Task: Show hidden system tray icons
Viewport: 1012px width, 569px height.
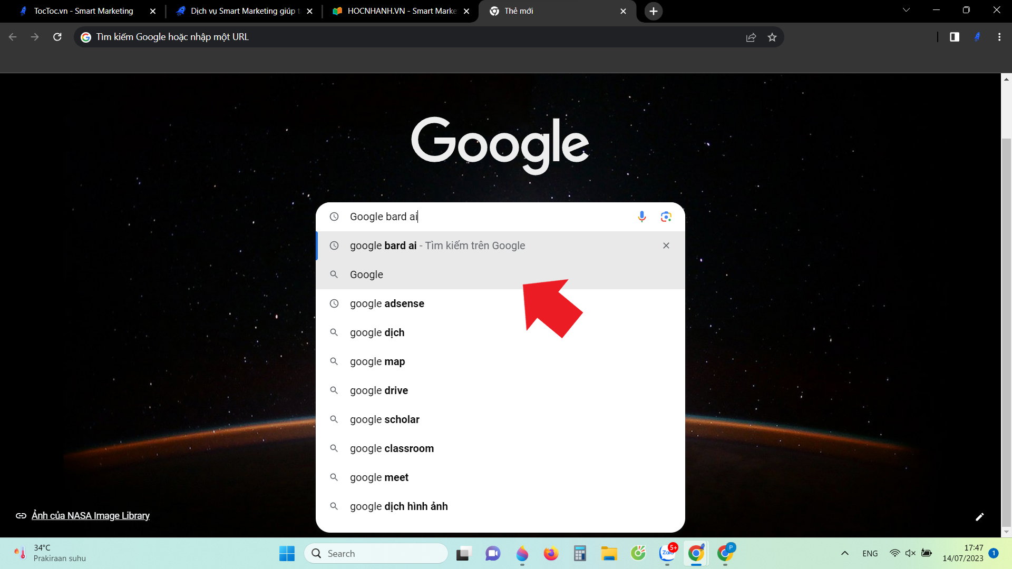Action: [844, 553]
